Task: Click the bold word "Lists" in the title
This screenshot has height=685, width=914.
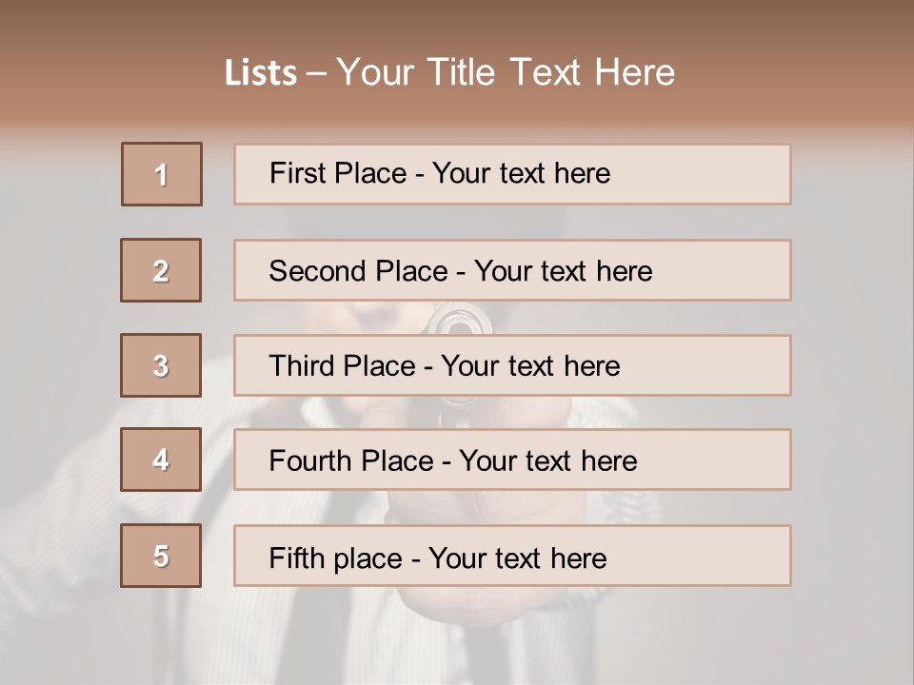Action: click(260, 73)
